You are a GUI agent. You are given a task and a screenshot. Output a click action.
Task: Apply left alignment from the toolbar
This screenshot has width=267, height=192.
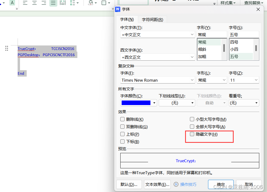point(25,3)
